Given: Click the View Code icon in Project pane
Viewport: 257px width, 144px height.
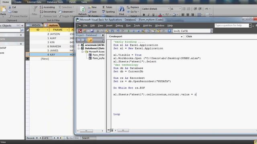Looking at the screenshot, I should tap(80, 40).
